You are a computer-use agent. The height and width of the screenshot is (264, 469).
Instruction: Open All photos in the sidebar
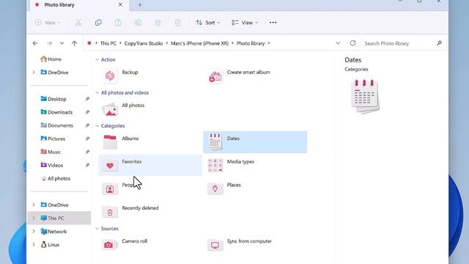point(56,178)
